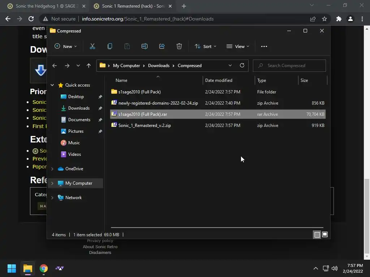The image size is (370, 277).
Task: Open Music in sidebar
Action: (x=74, y=143)
